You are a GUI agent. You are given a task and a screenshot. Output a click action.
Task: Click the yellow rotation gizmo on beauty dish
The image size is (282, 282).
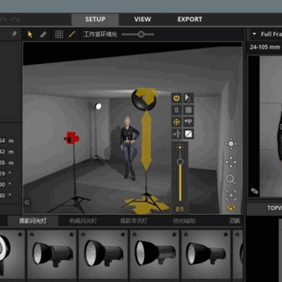click(x=148, y=96)
